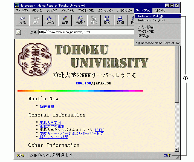Click the ENGLISH link
Screen dimensions: 194x162
pyautogui.click(x=83, y=83)
